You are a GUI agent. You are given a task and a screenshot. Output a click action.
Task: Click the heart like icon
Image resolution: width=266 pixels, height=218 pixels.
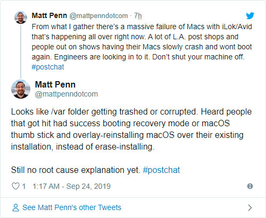[15, 186]
